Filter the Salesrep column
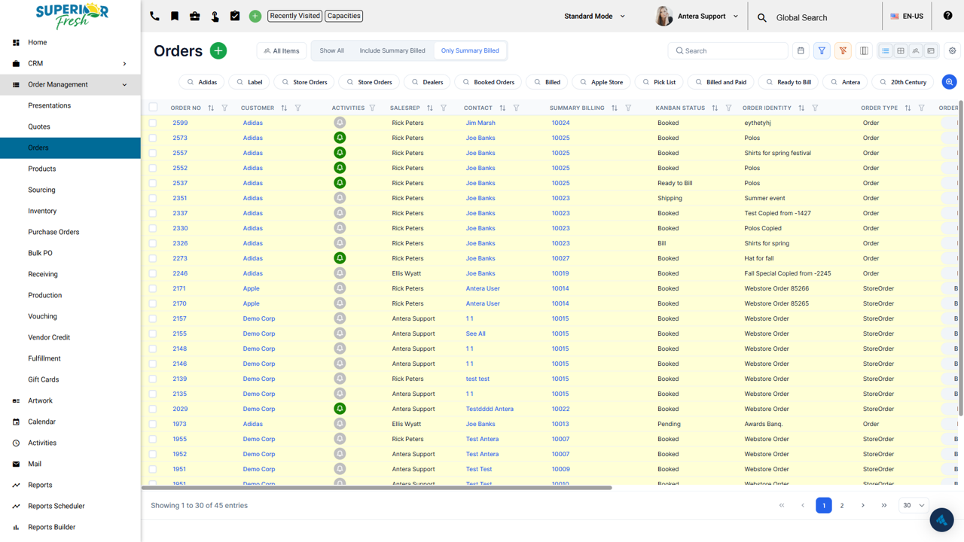The height and width of the screenshot is (542, 964). tap(444, 108)
